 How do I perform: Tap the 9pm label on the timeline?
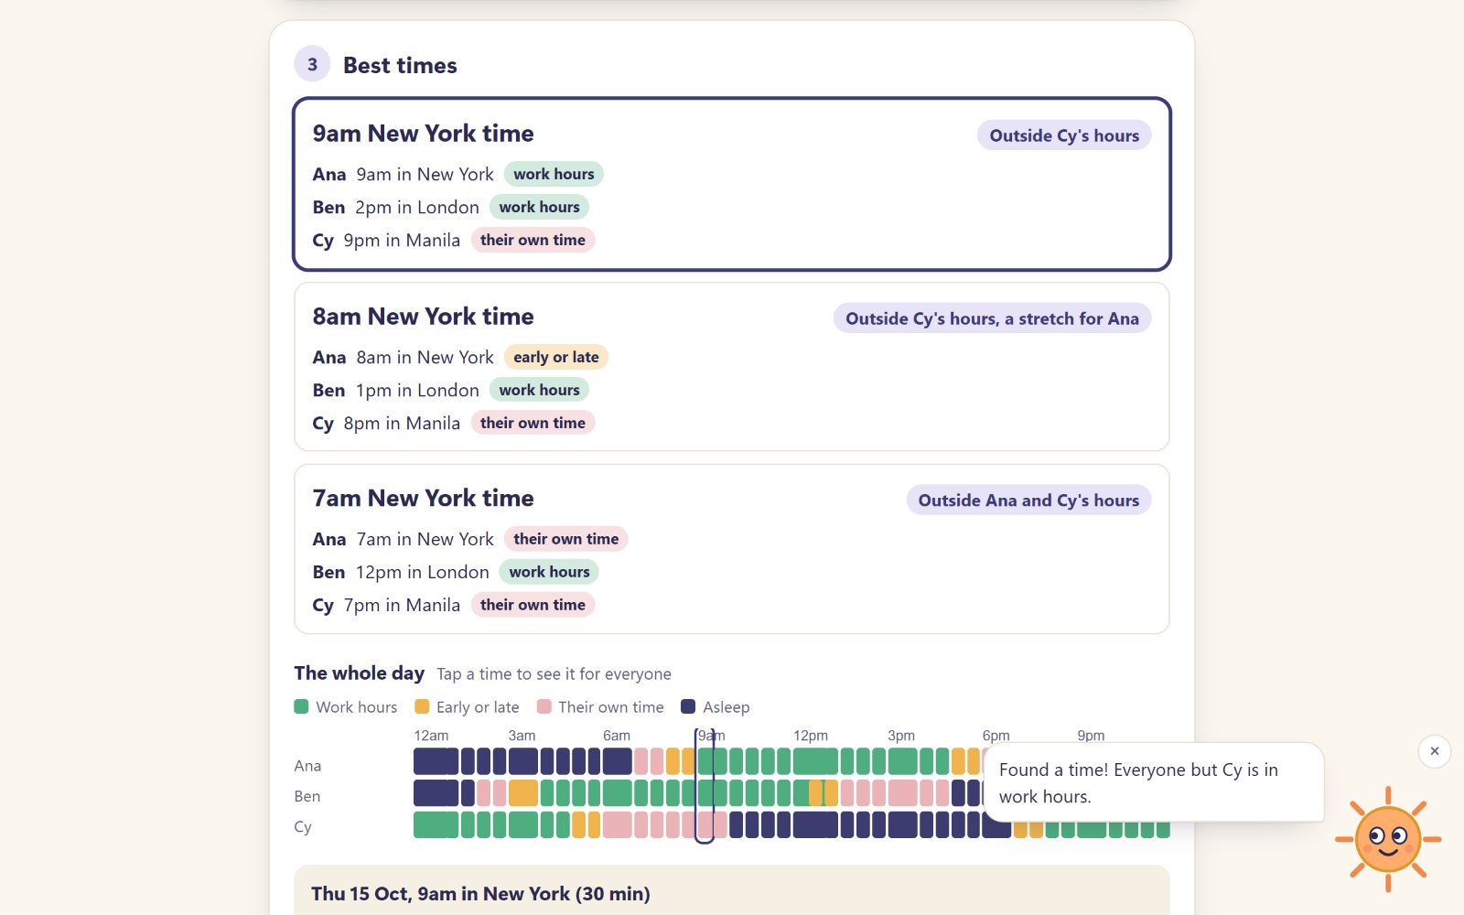pyautogui.click(x=1091, y=736)
